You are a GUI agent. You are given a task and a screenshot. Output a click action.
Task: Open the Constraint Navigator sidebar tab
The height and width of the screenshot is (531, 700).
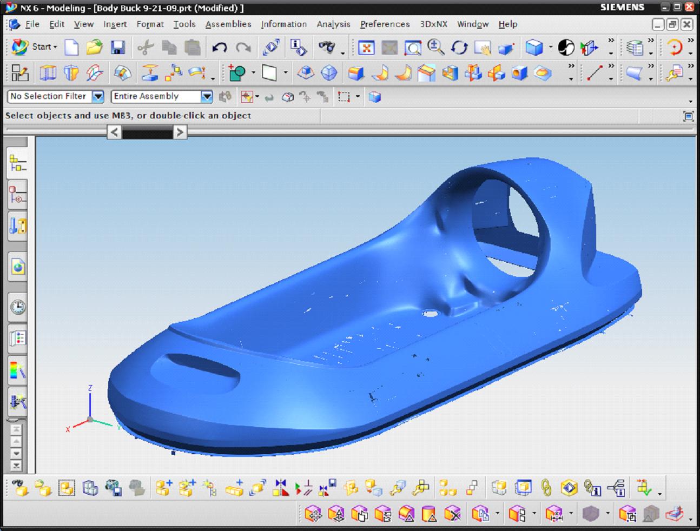(18, 195)
